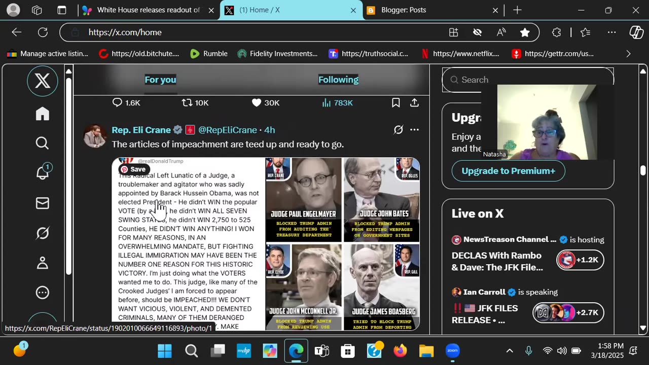Click the X logo home icon

coord(43,81)
